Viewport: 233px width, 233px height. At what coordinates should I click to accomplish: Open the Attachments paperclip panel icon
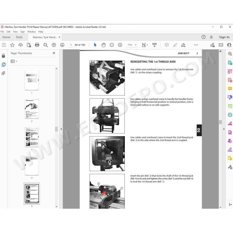click(x=3, y=73)
